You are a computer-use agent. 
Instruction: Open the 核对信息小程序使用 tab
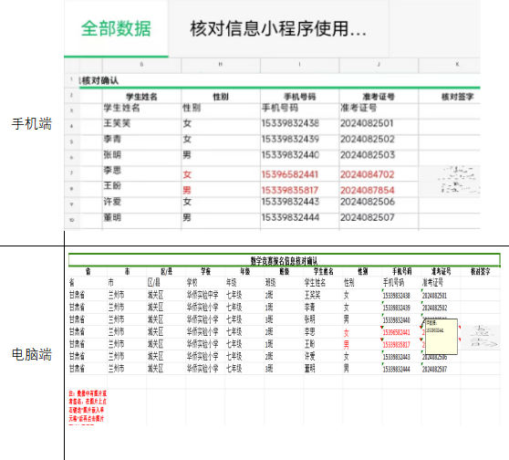click(x=278, y=28)
